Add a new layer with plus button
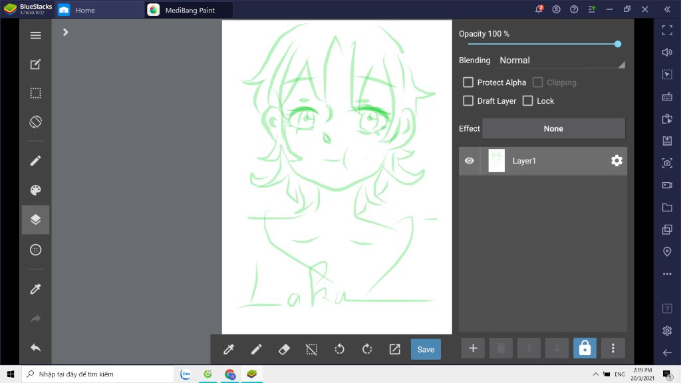 [473, 348]
